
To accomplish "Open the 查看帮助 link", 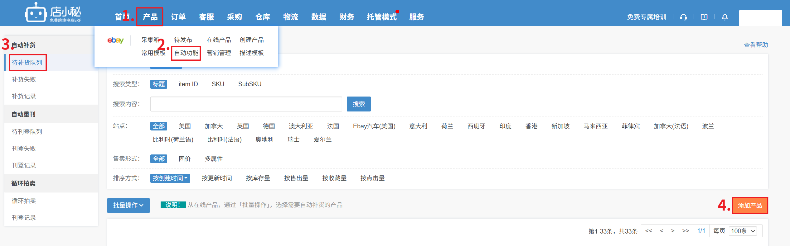I will point(756,45).
